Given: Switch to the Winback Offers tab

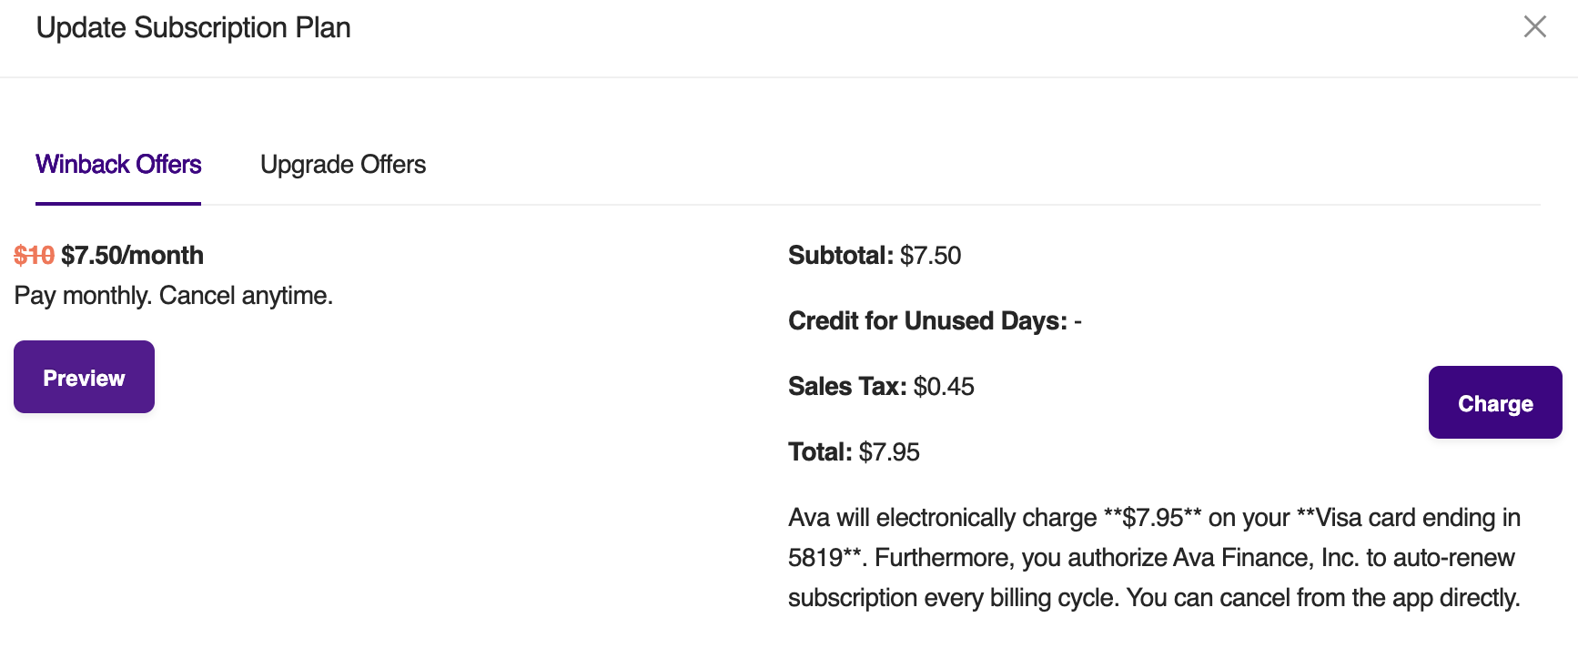Looking at the screenshot, I should 118,165.
